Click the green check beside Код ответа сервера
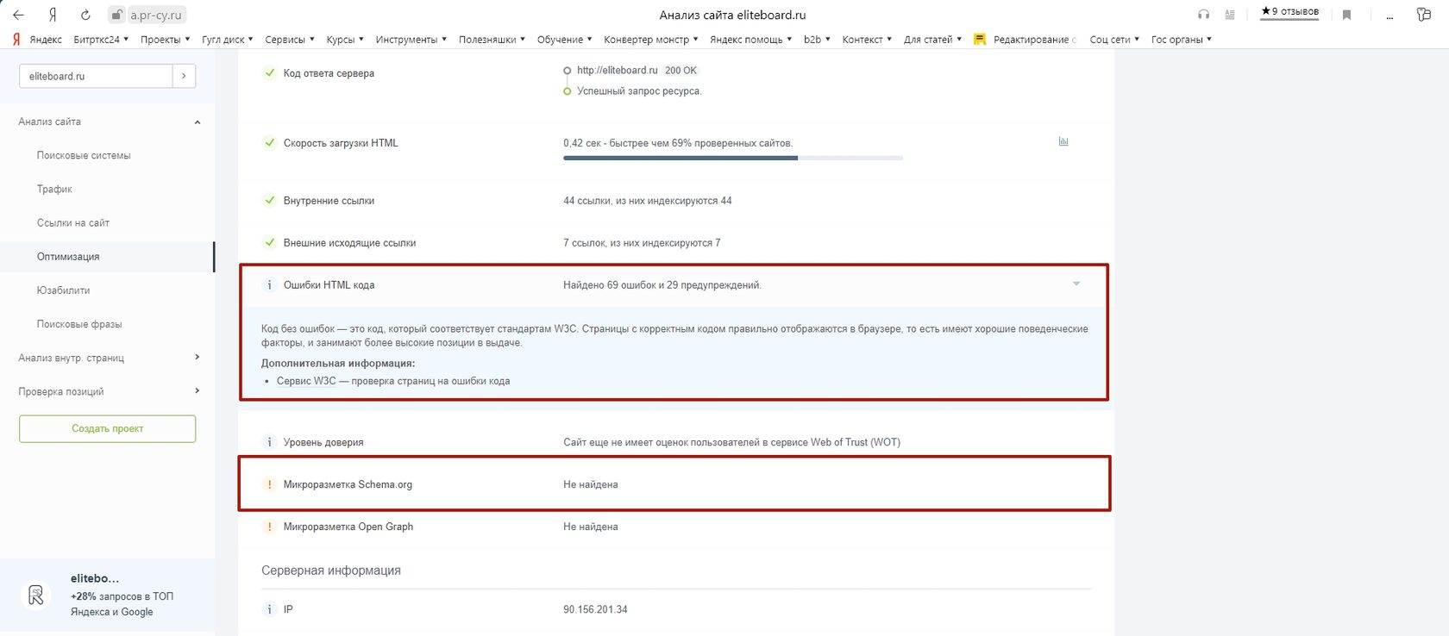 tap(269, 73)
